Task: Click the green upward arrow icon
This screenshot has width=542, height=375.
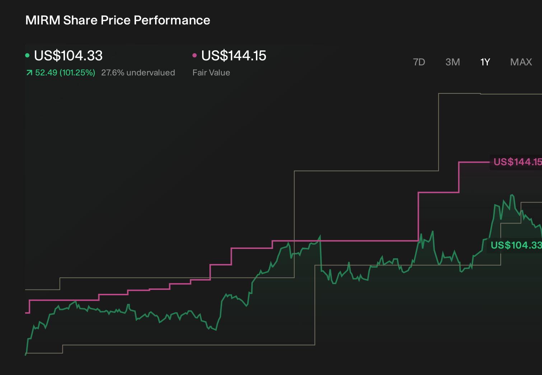Action: [x=29, y=73]
